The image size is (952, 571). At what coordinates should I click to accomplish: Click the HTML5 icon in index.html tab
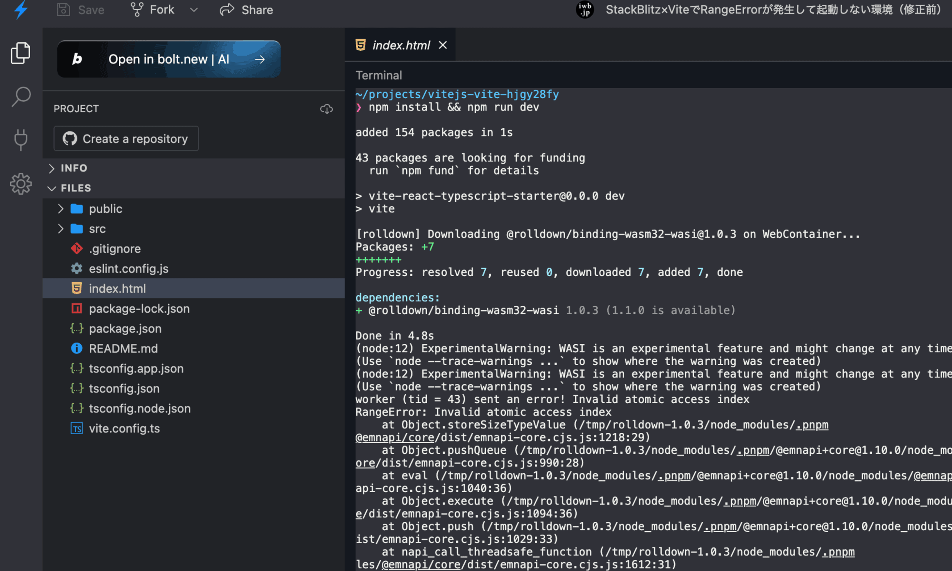pyautogui.click(x=360, y=45)
